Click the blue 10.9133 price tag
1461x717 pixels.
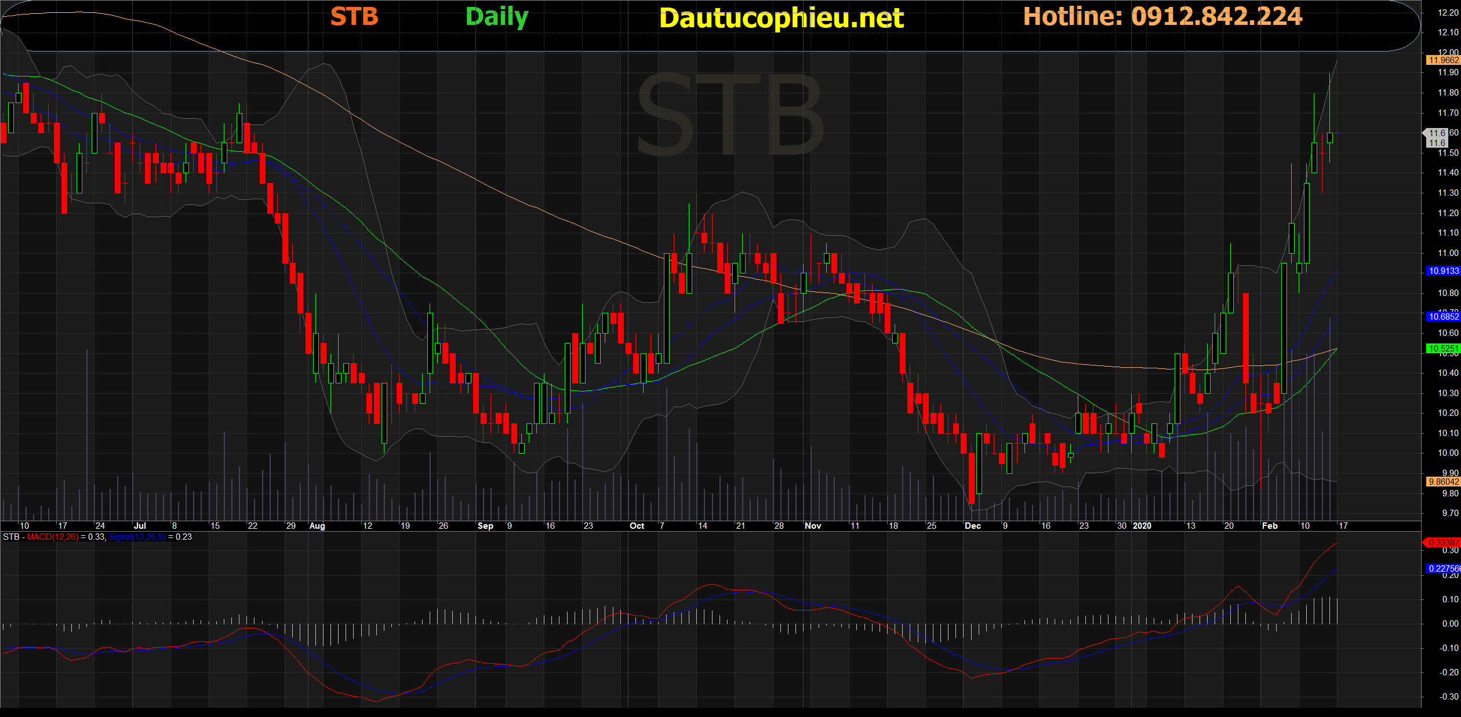pyautogui.click(x=1443, y=271)
